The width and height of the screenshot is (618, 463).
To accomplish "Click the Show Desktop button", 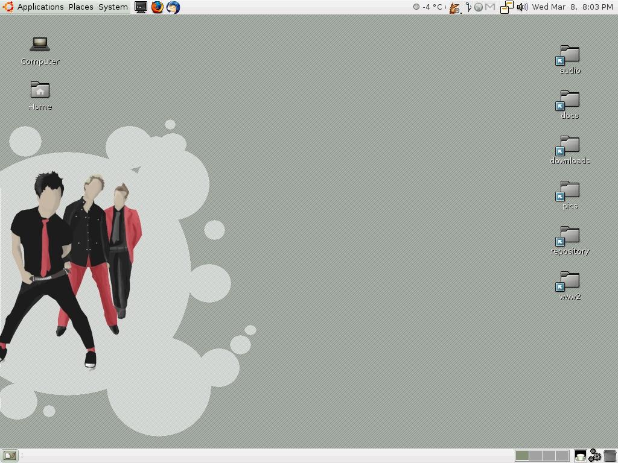I will tap(10, 456).
